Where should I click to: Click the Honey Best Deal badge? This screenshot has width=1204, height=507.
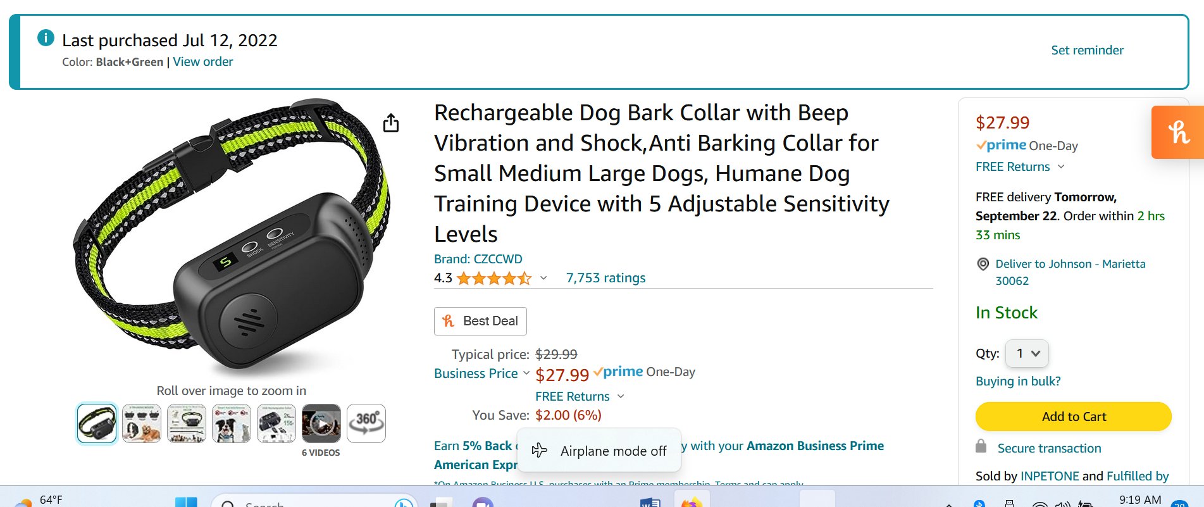[x=480, y=321]
